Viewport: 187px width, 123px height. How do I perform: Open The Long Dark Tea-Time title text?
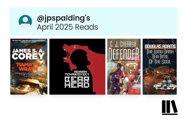[160, 56]
